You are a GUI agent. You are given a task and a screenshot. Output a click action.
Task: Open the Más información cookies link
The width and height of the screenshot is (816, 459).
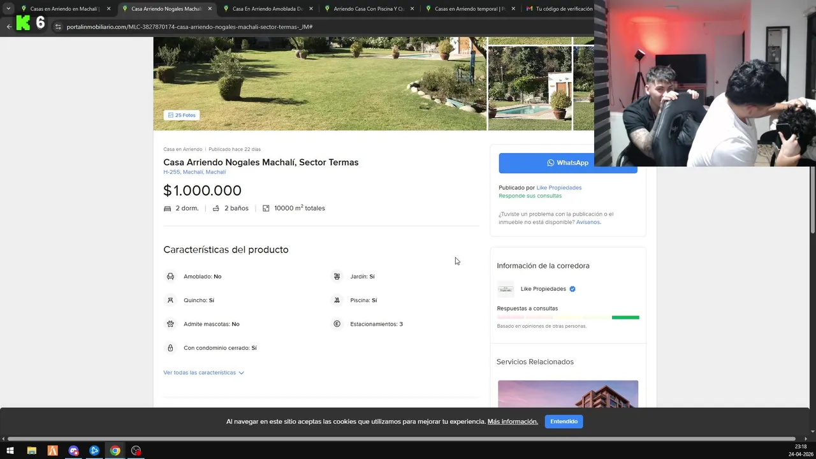513,421
